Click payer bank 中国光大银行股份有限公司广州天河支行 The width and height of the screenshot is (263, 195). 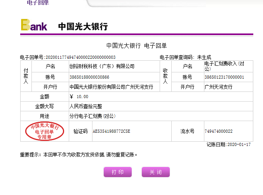click(111, 87)
